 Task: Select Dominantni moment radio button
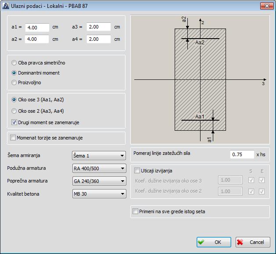pyautogui.click(x=14, y=73)
